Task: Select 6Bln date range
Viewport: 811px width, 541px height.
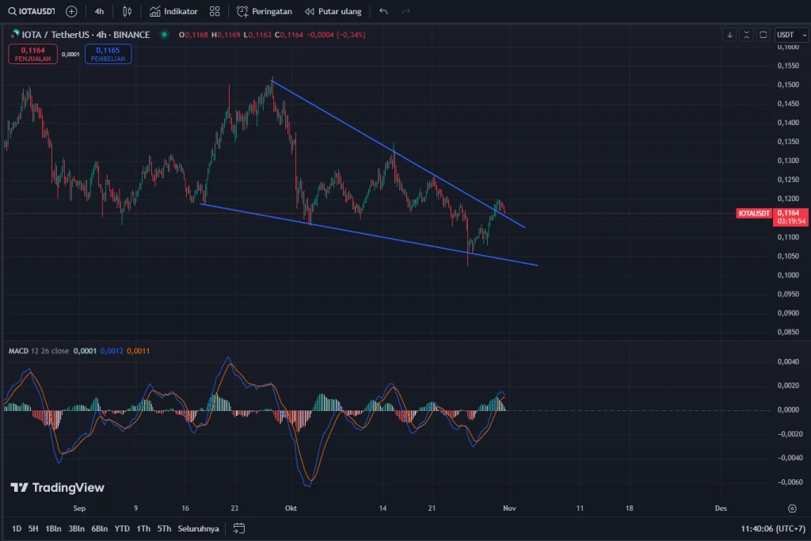Action: click(99, 528)
